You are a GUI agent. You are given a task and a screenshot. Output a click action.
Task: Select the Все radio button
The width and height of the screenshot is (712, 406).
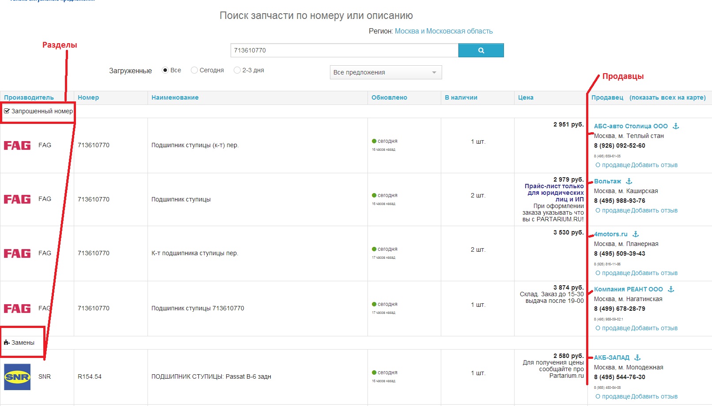[165, 70]
